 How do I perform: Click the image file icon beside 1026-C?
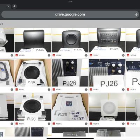coord(128,124)
